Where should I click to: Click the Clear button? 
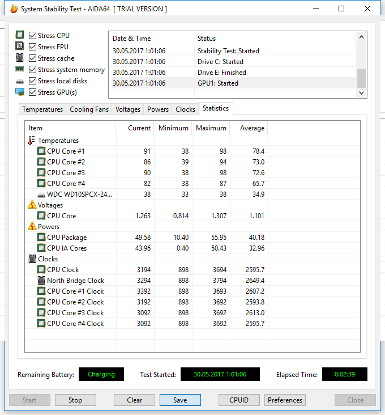pyautogui.click(x=134, y=400)
